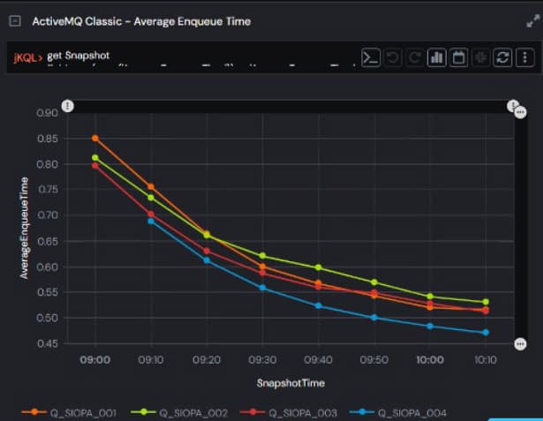Open the three-dot more options menu
Viewport: 543px width, 421px height.
click(x=525, y=57)
